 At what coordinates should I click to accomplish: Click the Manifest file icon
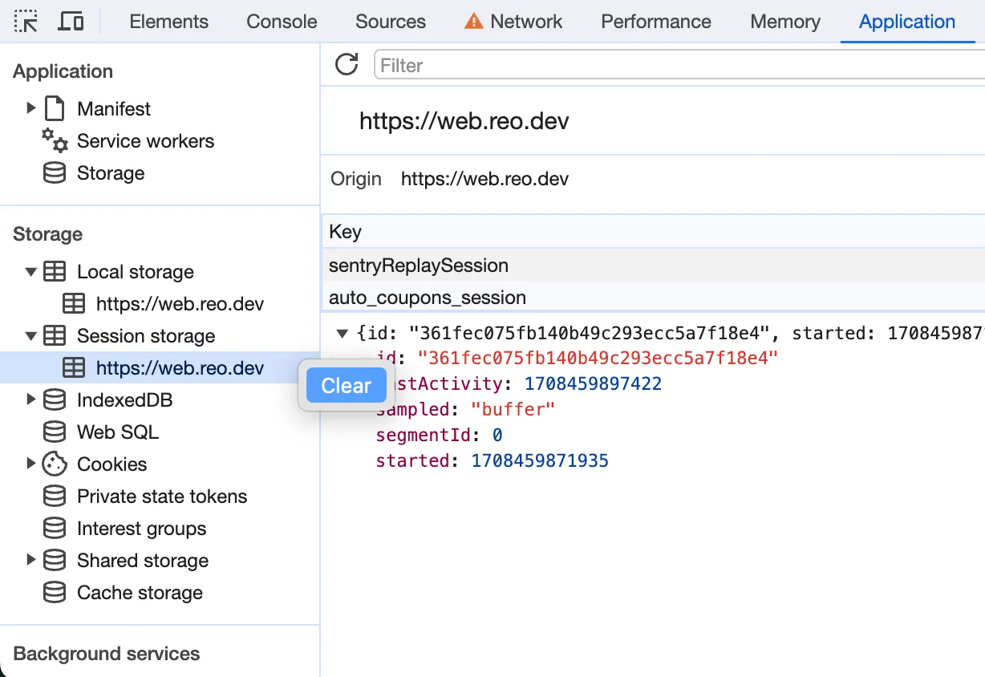tap(55, 108)
